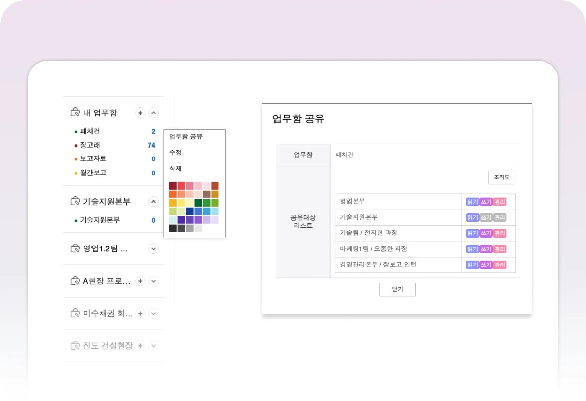This screenshot has width=586, height=401.
Task: Toggle 쓰기 permission for 기술지원본부 row
Action: pyautogui.click(x=486, y=217)
